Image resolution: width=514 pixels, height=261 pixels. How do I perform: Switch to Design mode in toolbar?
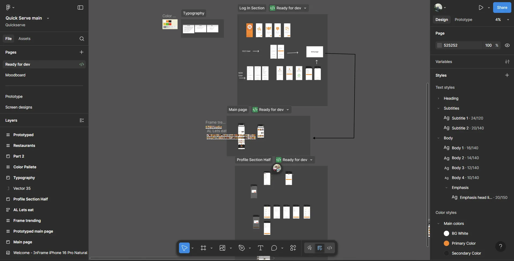[319, 248]
